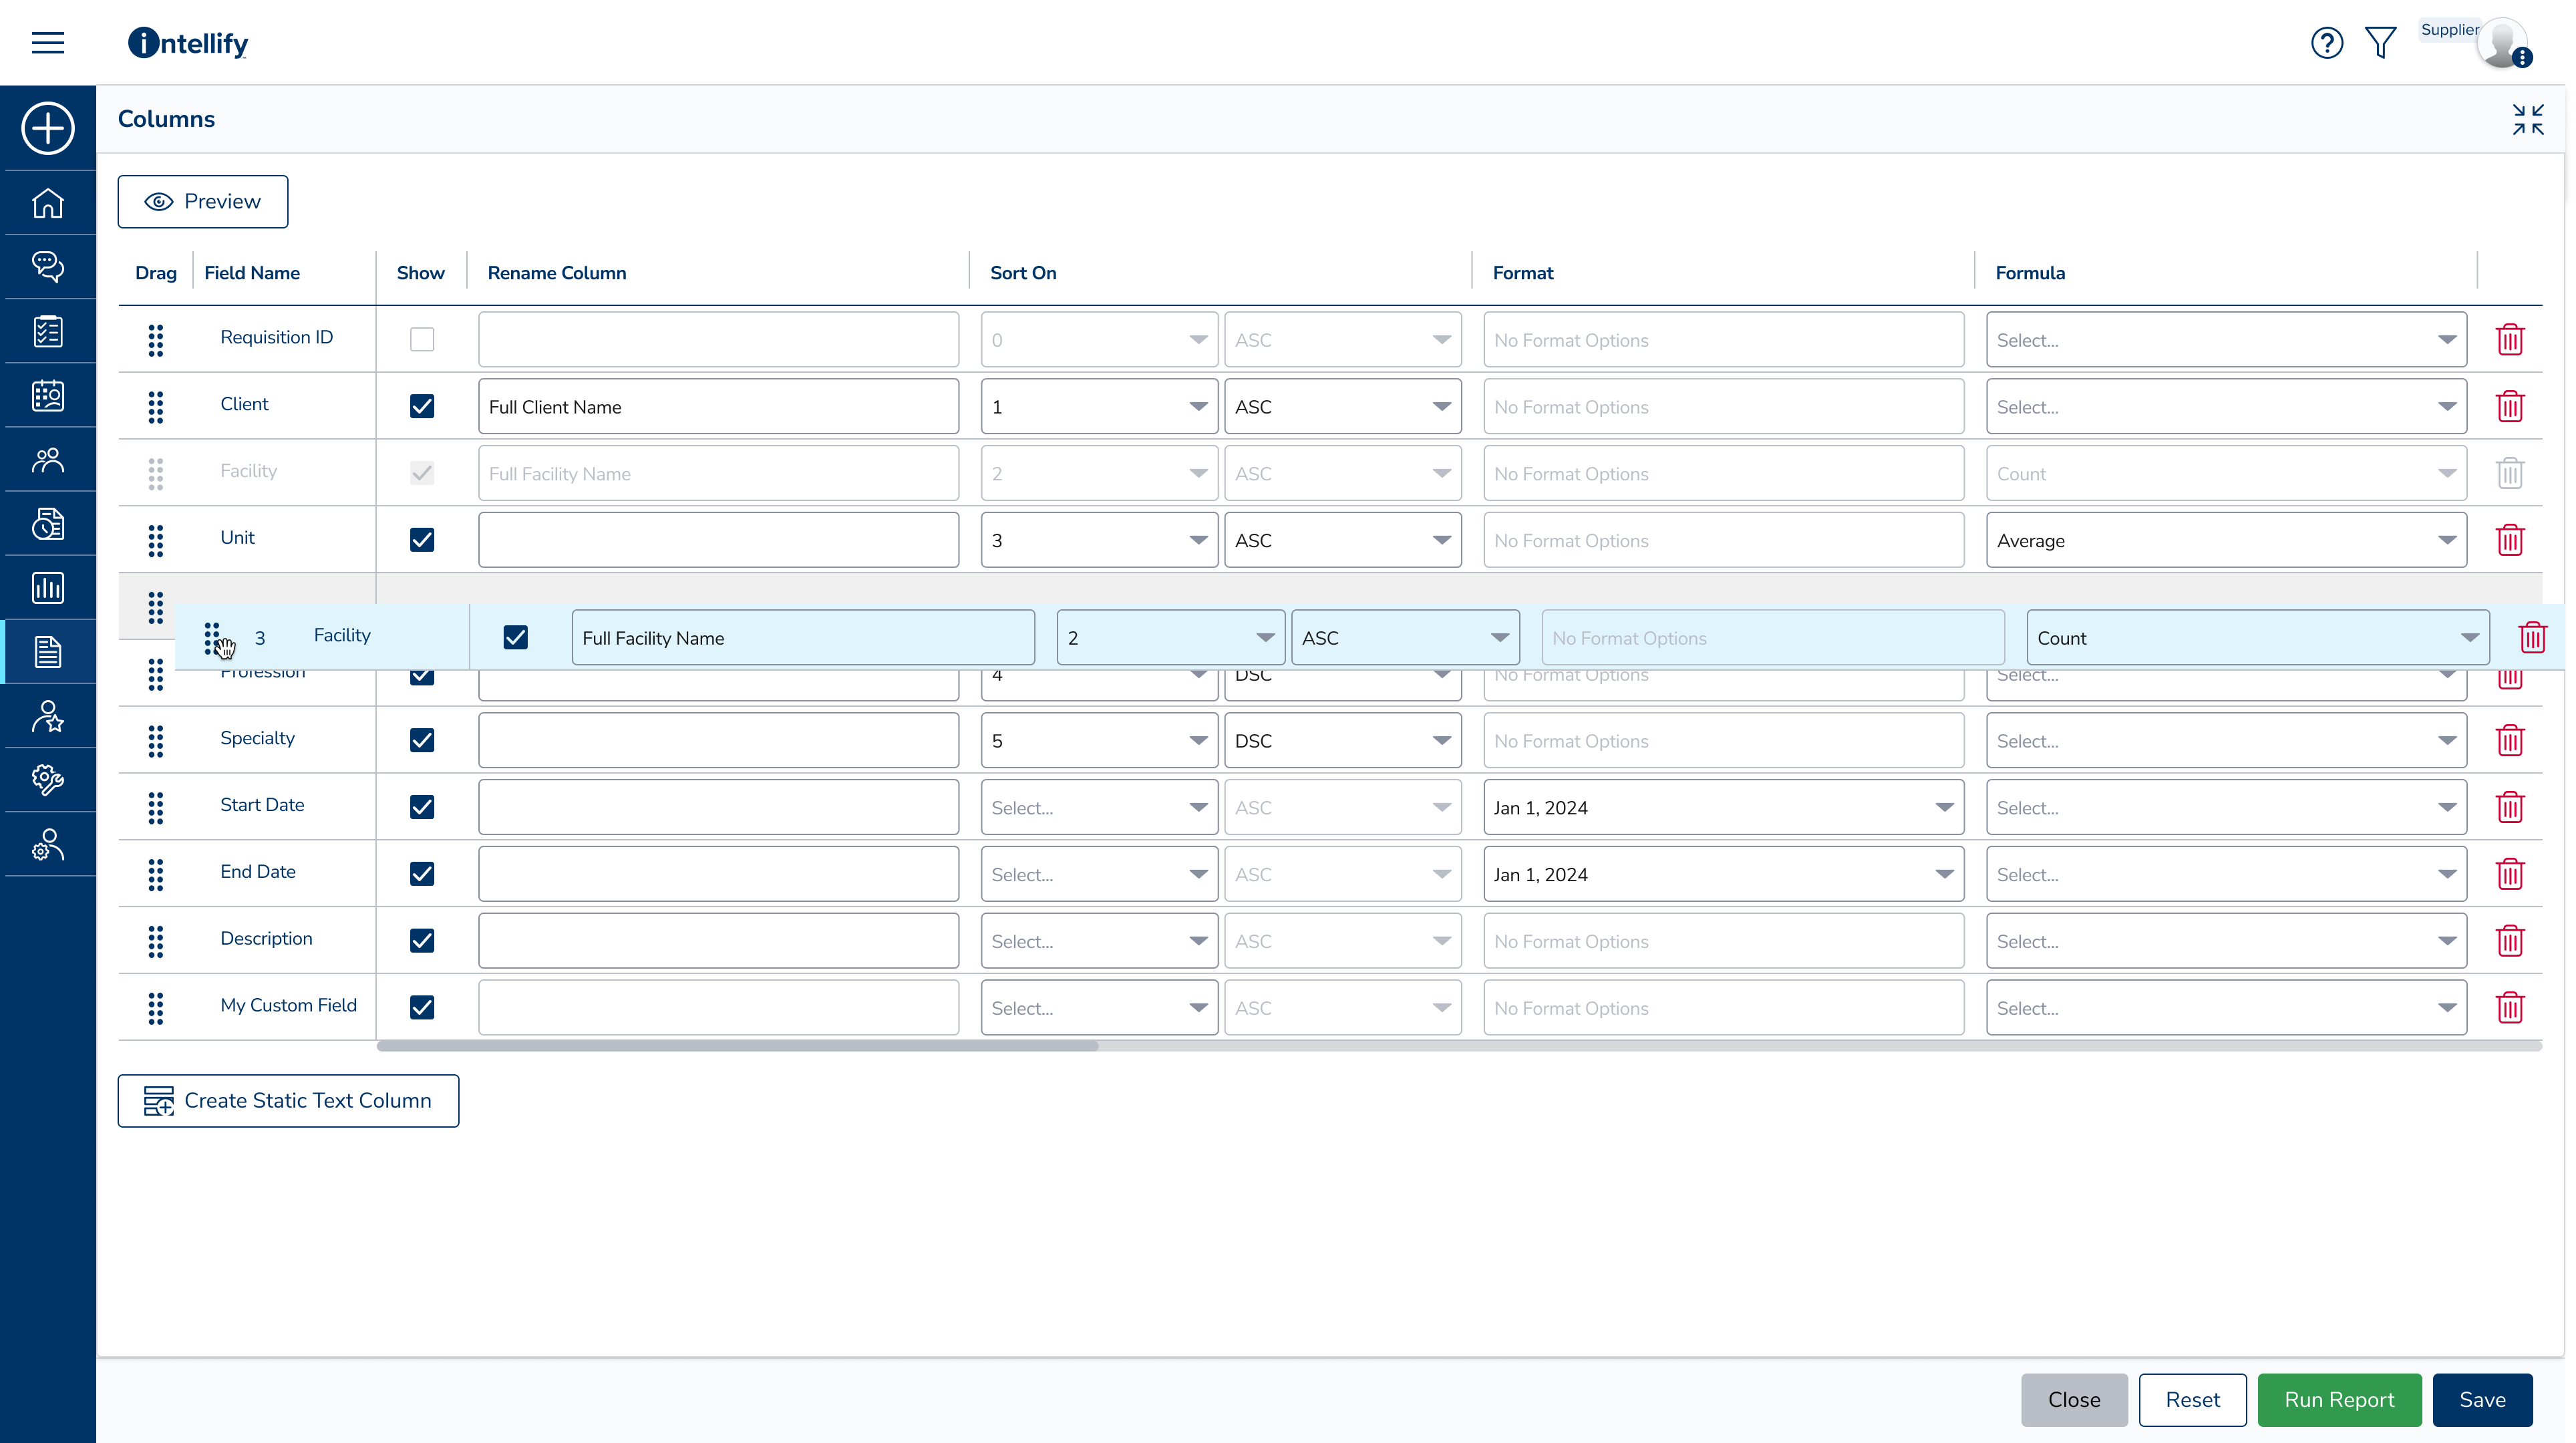This screenshot has width=2576, height=1443.
Task: Click the Create Static Text Column button
Action: (x=288, y=1100)
